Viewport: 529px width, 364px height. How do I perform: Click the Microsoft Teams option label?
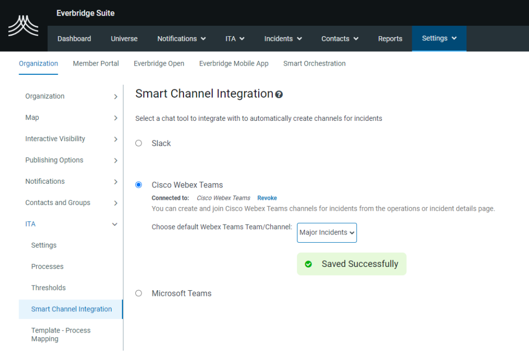coord(181,293)
